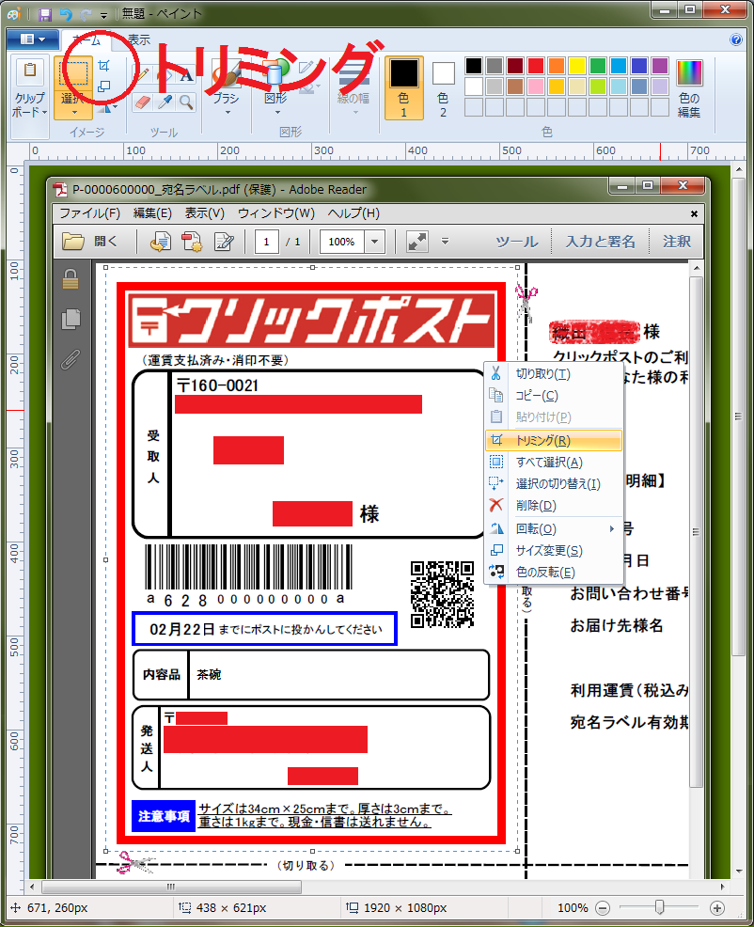Open the blue Paint application menu button
Screen dimensions: 754x927
coord(33,39)
